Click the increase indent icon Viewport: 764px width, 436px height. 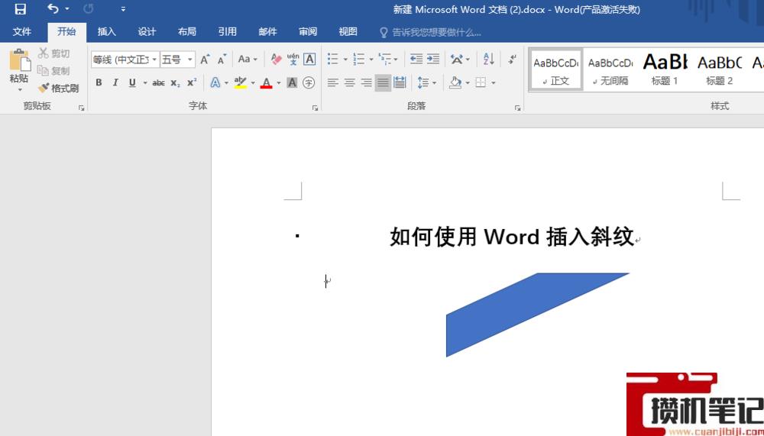coord(433,60)
